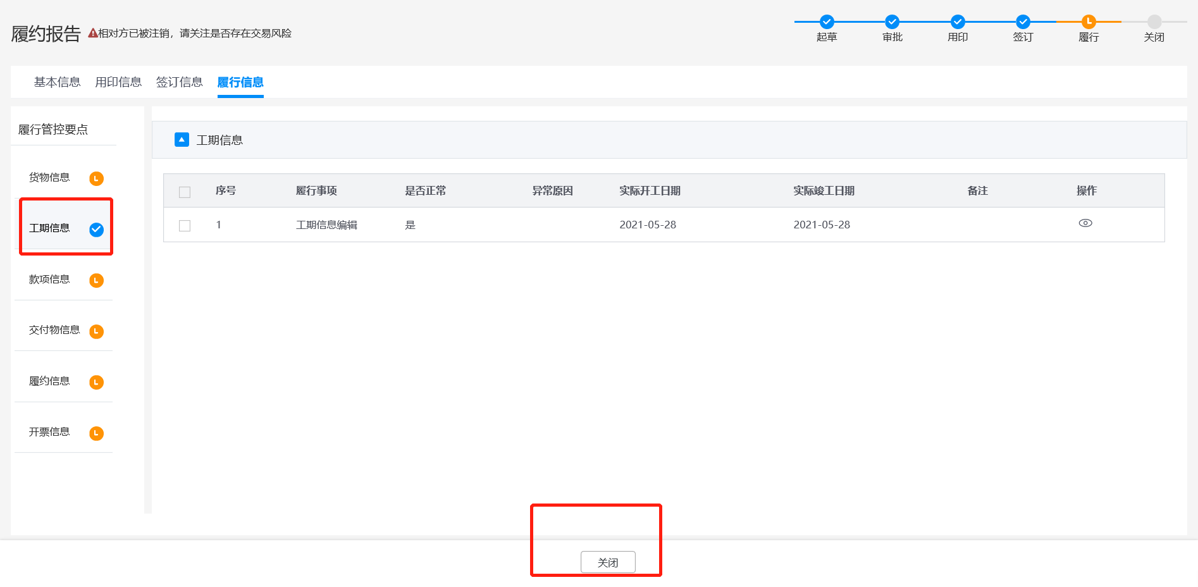Click the blue checkmark beside 工期信息

(96, 230)
